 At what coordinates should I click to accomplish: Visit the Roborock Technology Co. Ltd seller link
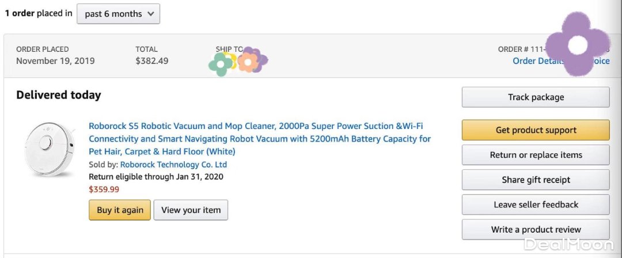coord(173,165)
